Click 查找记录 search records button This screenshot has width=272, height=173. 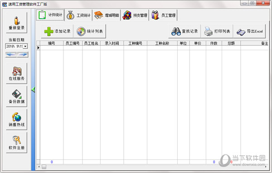pos(185,31)
